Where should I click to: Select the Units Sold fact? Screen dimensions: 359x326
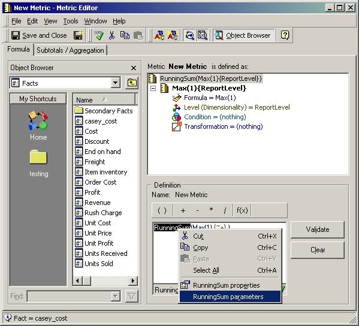pos(94,264)
